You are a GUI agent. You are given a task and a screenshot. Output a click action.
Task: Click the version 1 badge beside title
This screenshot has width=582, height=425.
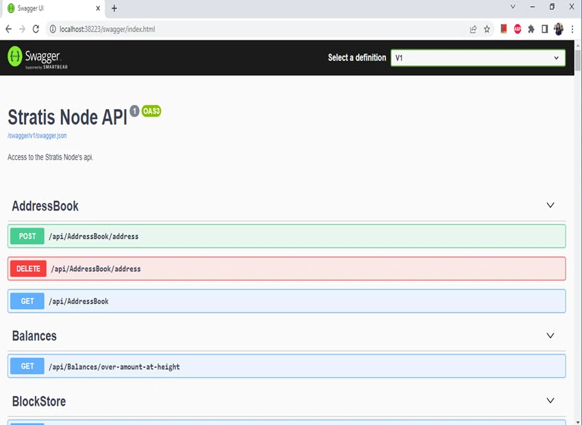coord(134,111)
